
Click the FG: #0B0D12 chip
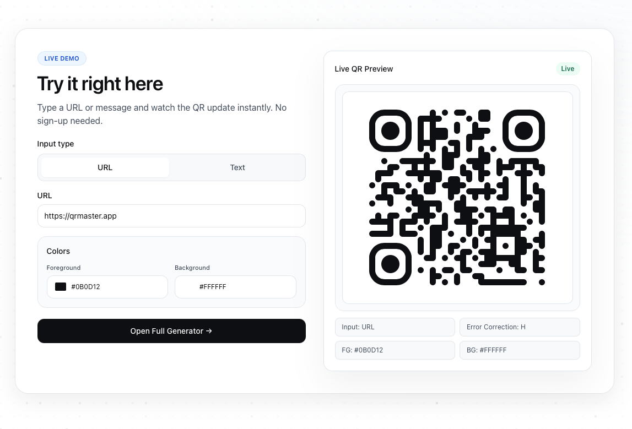click(x=395, y=350)
